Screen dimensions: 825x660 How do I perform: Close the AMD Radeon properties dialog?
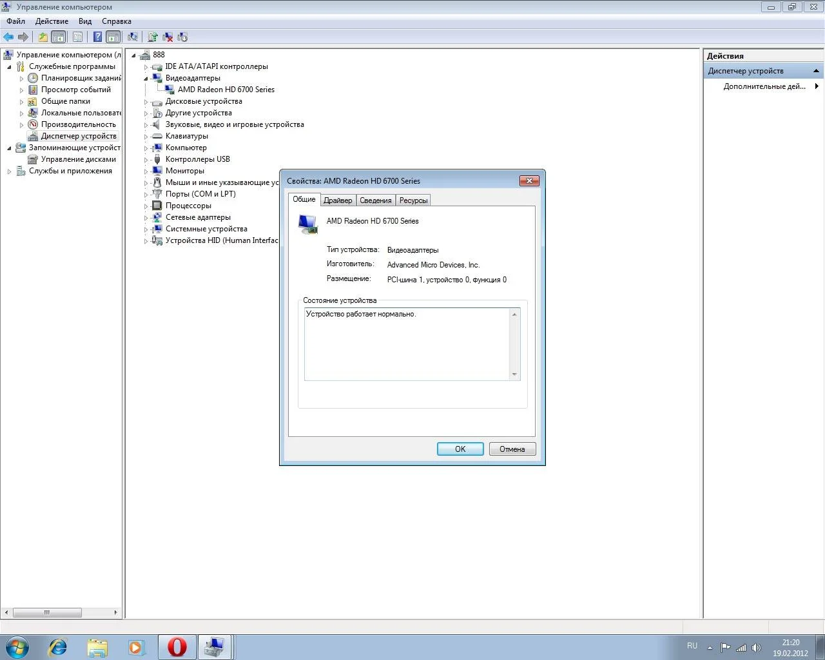pyautogui.click(x=529, y=180)
